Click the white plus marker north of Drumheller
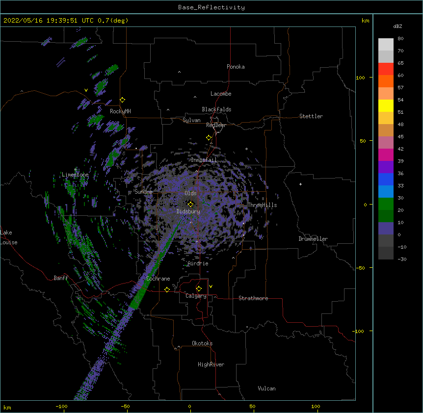Image resolution: width=423 pixels, height=413 pixels. coord(300,184)
